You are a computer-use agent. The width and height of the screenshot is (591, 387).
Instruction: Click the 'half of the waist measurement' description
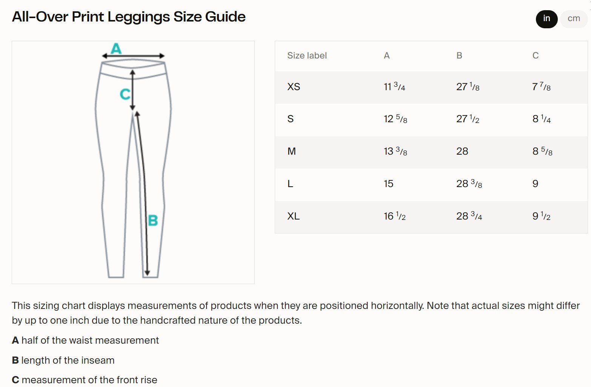[90, 340]
